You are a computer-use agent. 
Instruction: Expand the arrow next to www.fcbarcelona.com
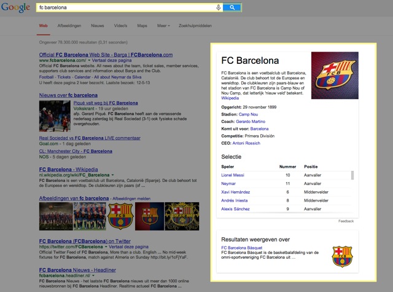89,60
